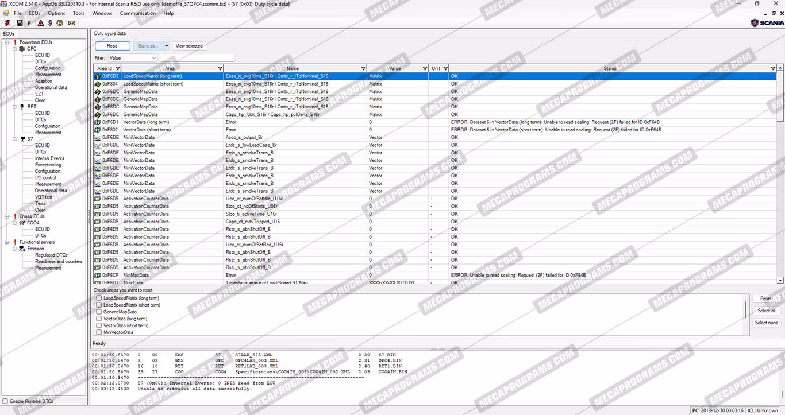Click the Read button
The height and width of the screenshot is (415, 785).
pyautogui.click(x=112, y=46)
